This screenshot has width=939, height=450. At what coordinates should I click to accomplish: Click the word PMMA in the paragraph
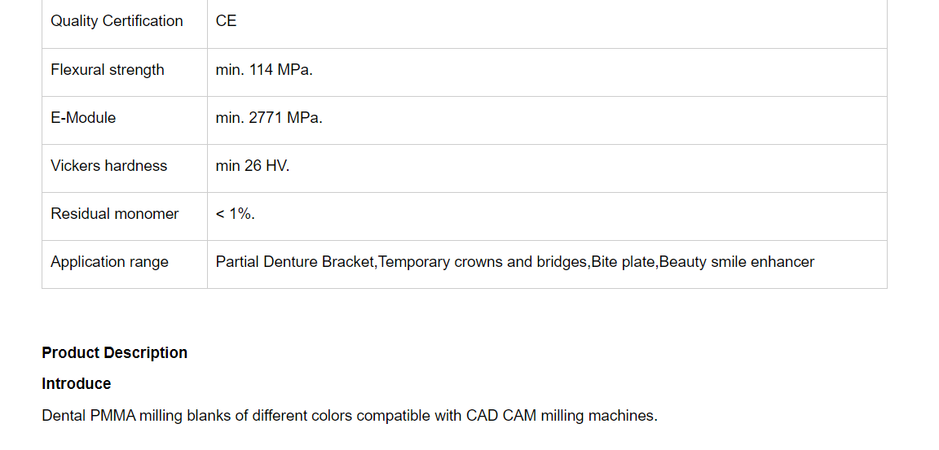(112, 416)
